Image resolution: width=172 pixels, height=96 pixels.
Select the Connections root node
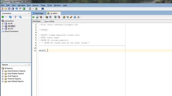click(x=9, y=21)
